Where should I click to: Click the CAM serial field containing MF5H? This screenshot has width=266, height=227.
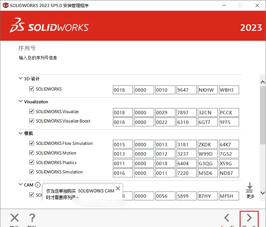pyautogui.click(x=229, y=196)
